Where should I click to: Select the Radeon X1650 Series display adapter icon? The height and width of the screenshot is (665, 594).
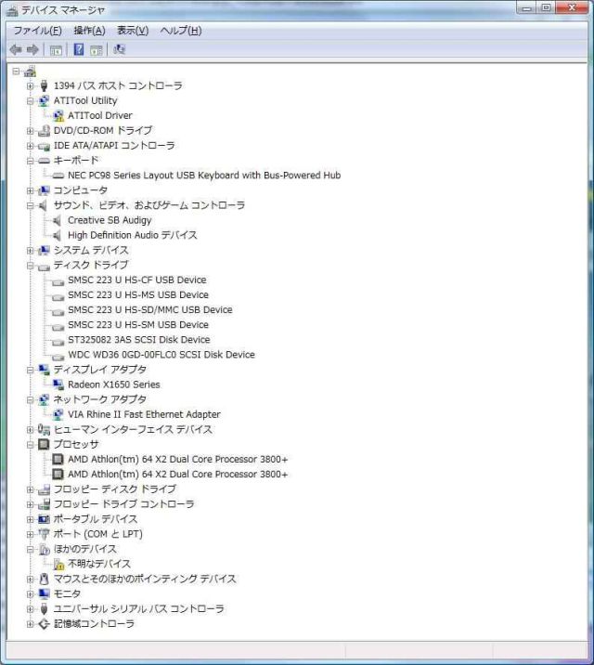(58, 385)
